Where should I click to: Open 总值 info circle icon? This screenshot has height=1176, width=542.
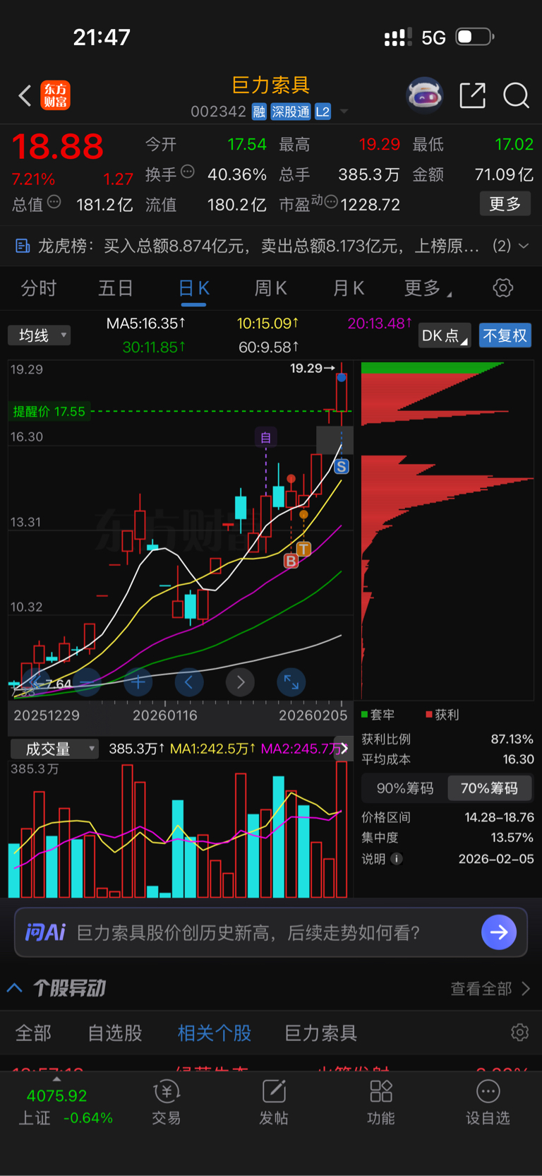coord(54,202)
